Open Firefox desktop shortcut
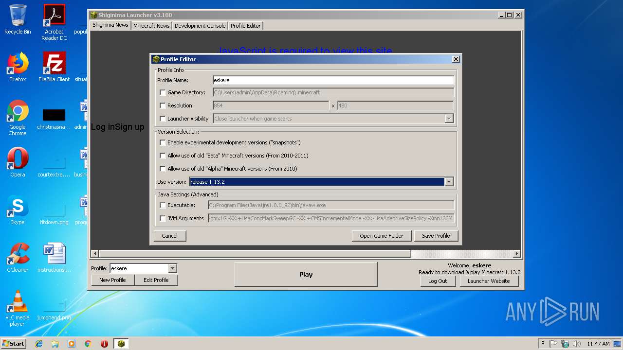 pos(18,67)
